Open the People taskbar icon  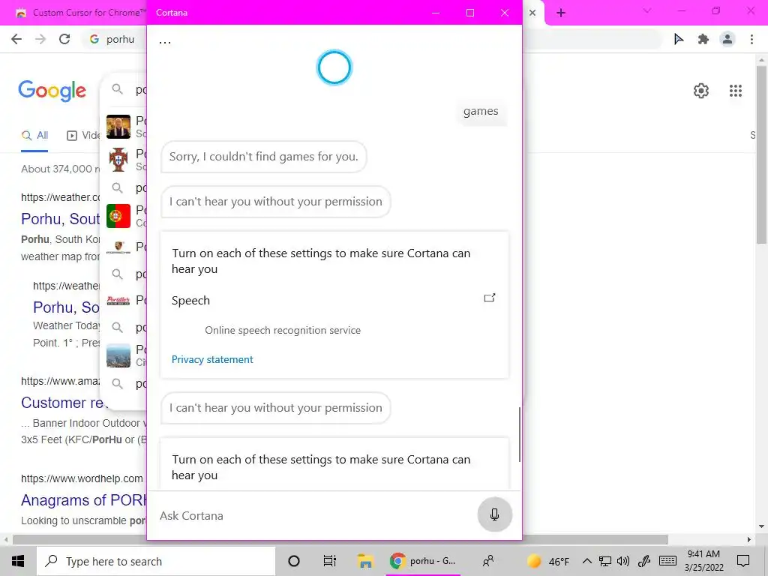(487, 561)
